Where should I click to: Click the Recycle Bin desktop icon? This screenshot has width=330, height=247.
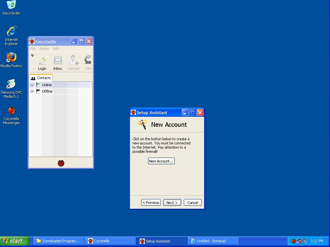(11, 5)
